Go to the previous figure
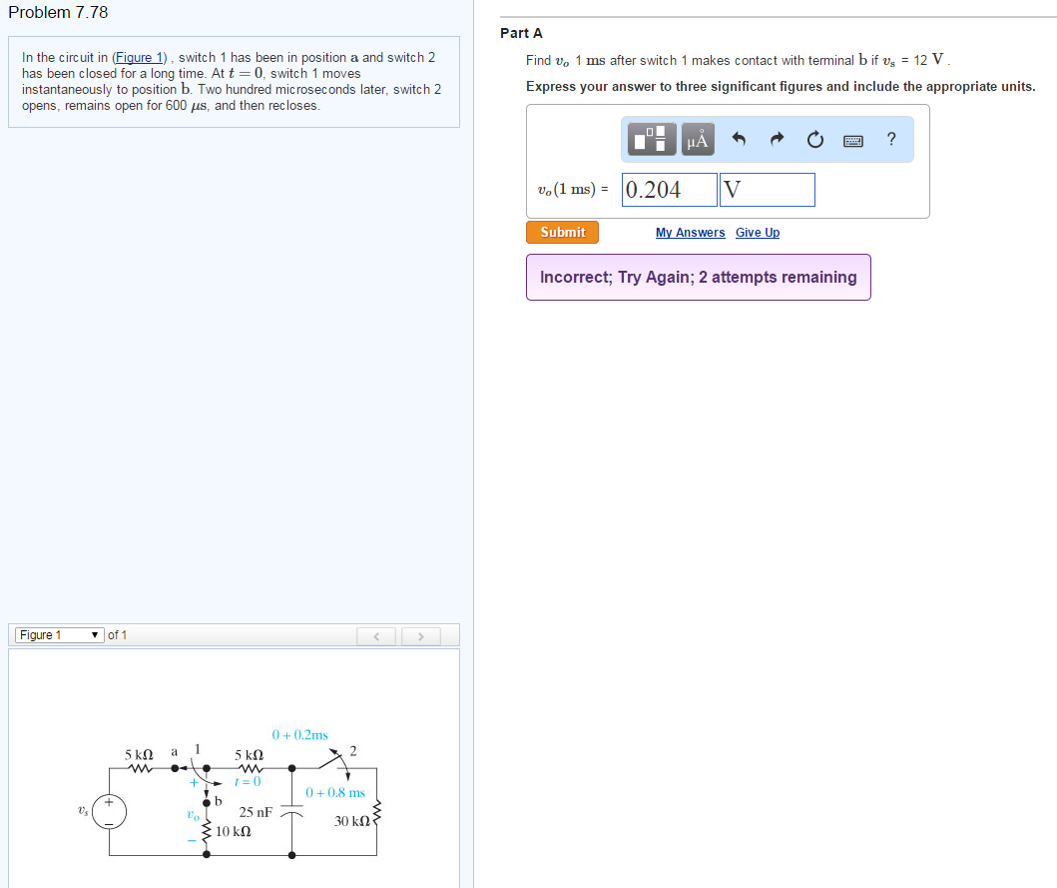Viewport: 1057px width, 888px height. [x=377, y=636]
